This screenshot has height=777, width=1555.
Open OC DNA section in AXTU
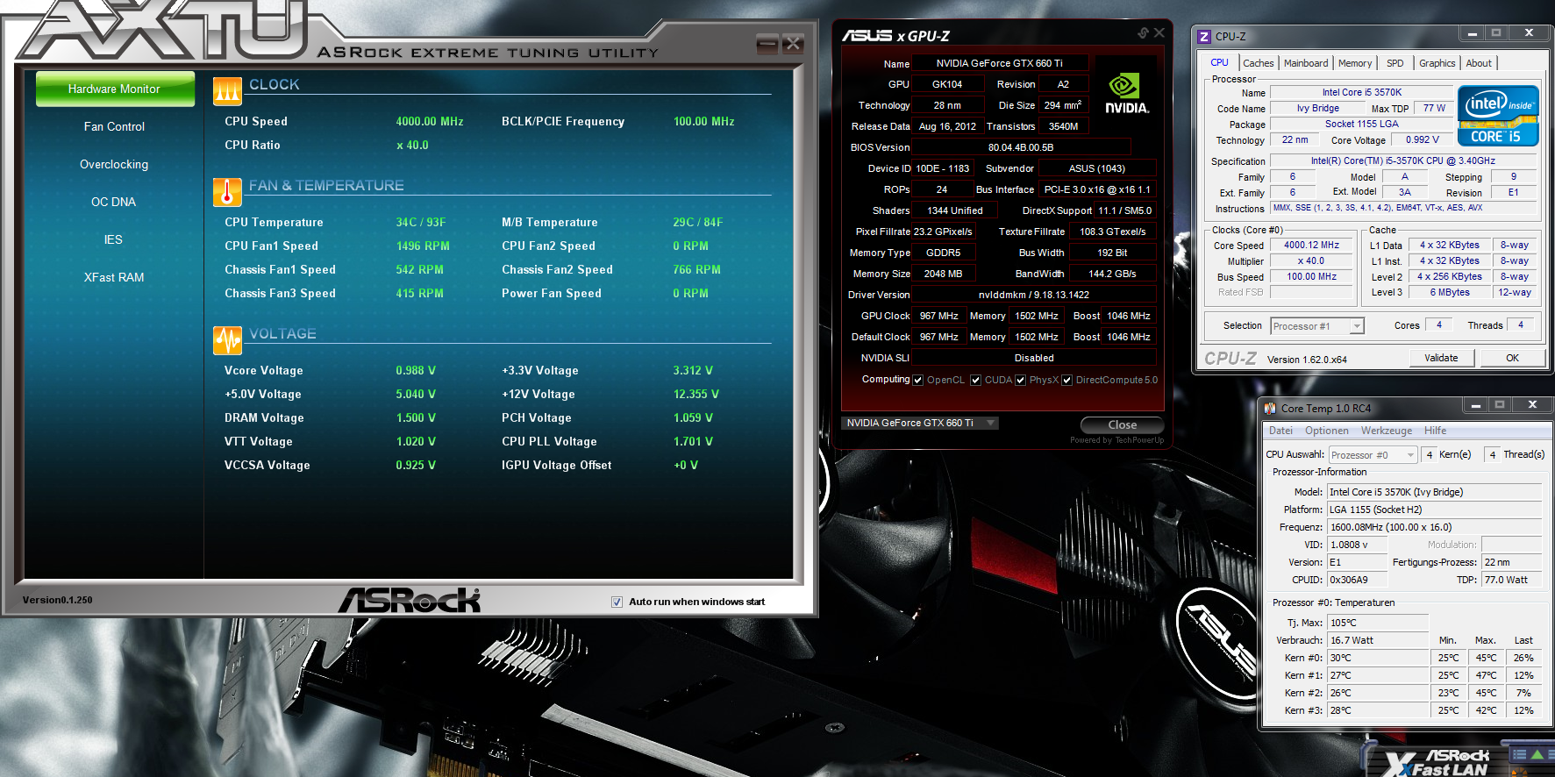tap(114, 203)
